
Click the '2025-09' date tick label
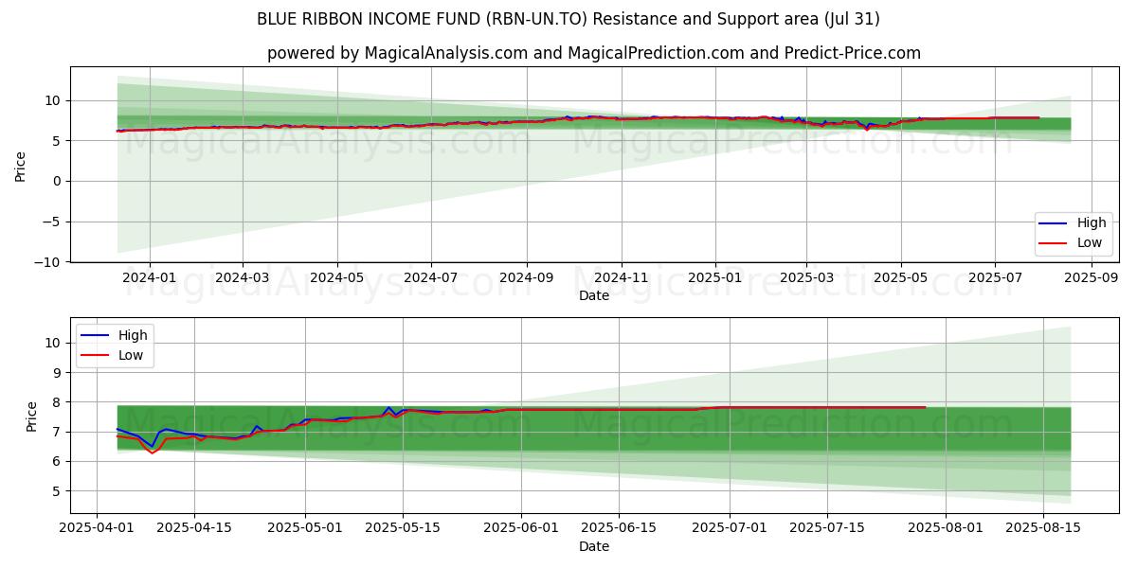[1092, 277]
